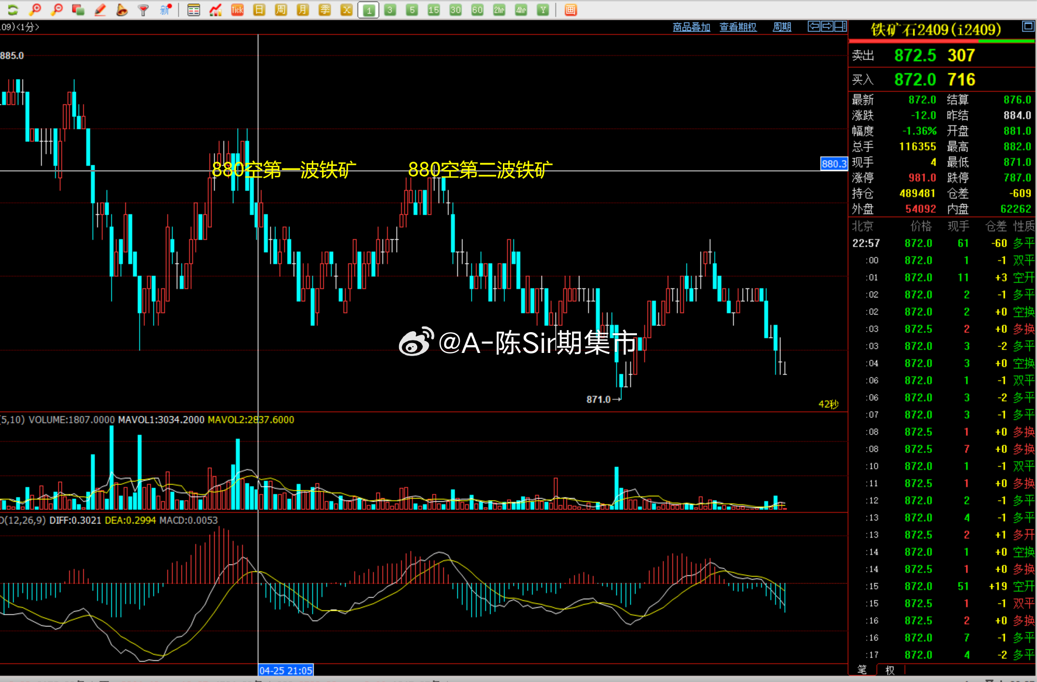The image size is (1037, 682).
Task: Click the 04-25 21:05 time label
Action: tap(286, 670)
